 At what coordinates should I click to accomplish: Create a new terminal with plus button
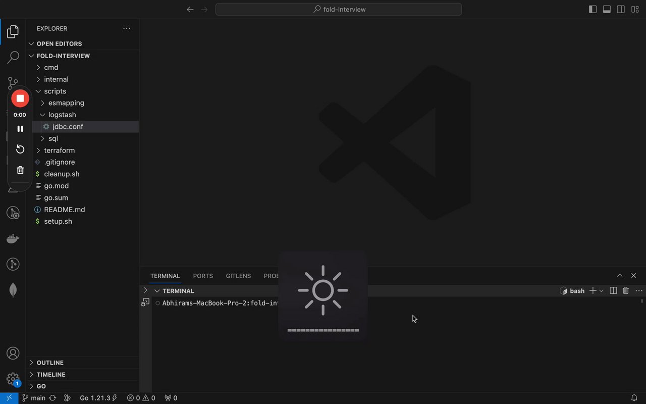(x=593, y=290)
